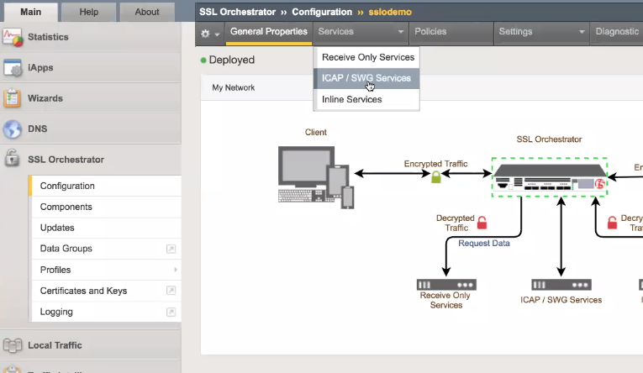The height and width of the screenshot is (373, 643).
Task: Click ICAP / SWG Services diagram label
Action: click(x=561, y=300)
